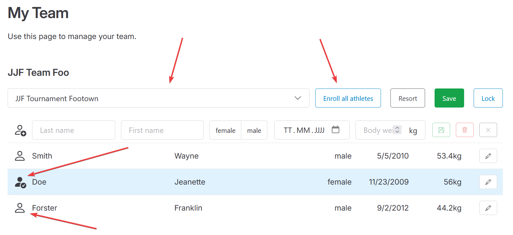Toggle enrollment person icon next to Smith
Screen dimensions: 513x235
pos(20,156)
